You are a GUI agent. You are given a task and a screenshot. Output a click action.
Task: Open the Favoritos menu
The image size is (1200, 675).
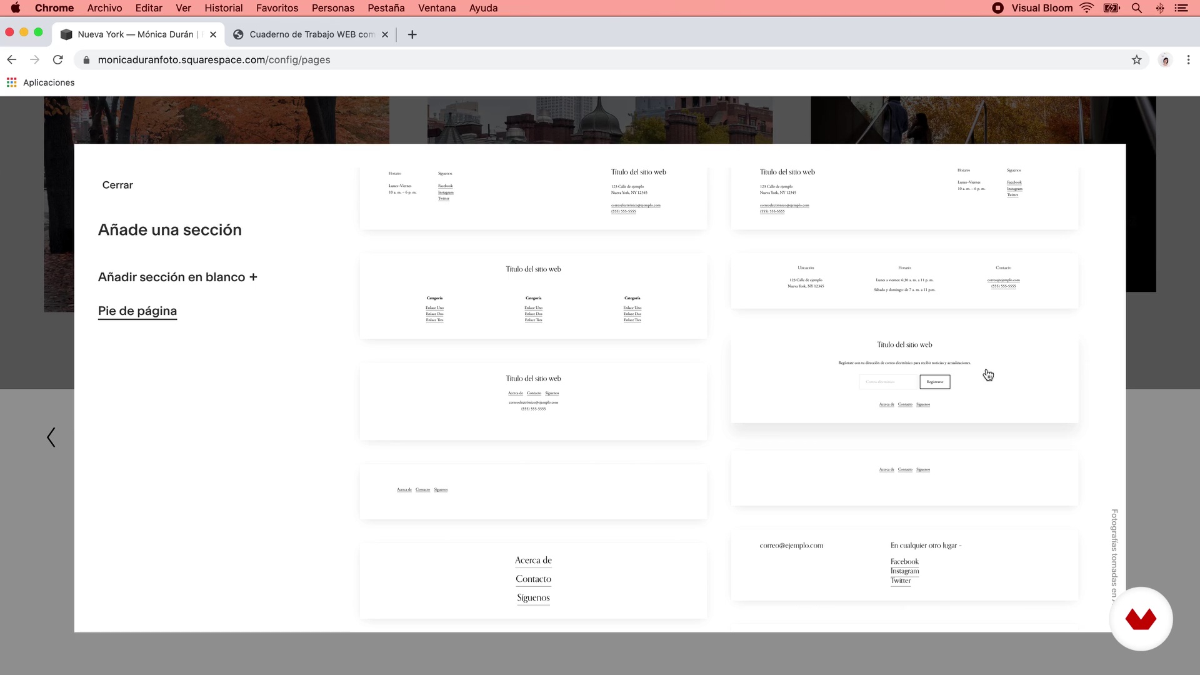click(x=277, y=8)
